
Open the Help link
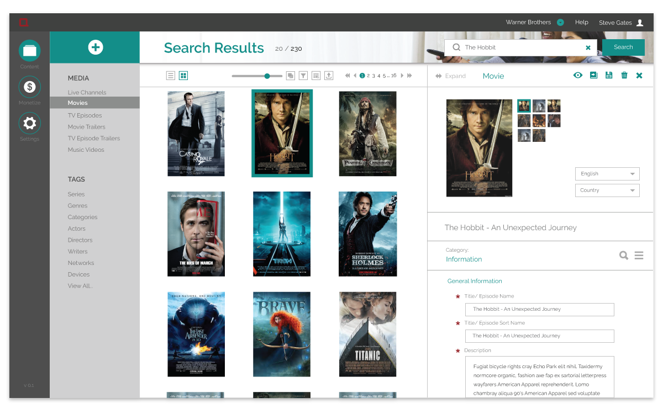[x=581, y=23]
